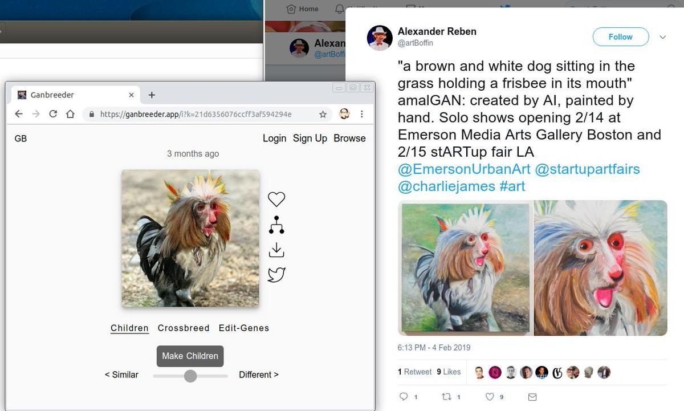
Task: View the '9 Likes' list
Action: 449,372
